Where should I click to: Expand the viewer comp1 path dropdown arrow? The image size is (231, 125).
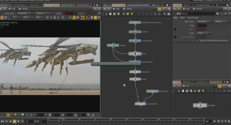click(x=90, y=9)
